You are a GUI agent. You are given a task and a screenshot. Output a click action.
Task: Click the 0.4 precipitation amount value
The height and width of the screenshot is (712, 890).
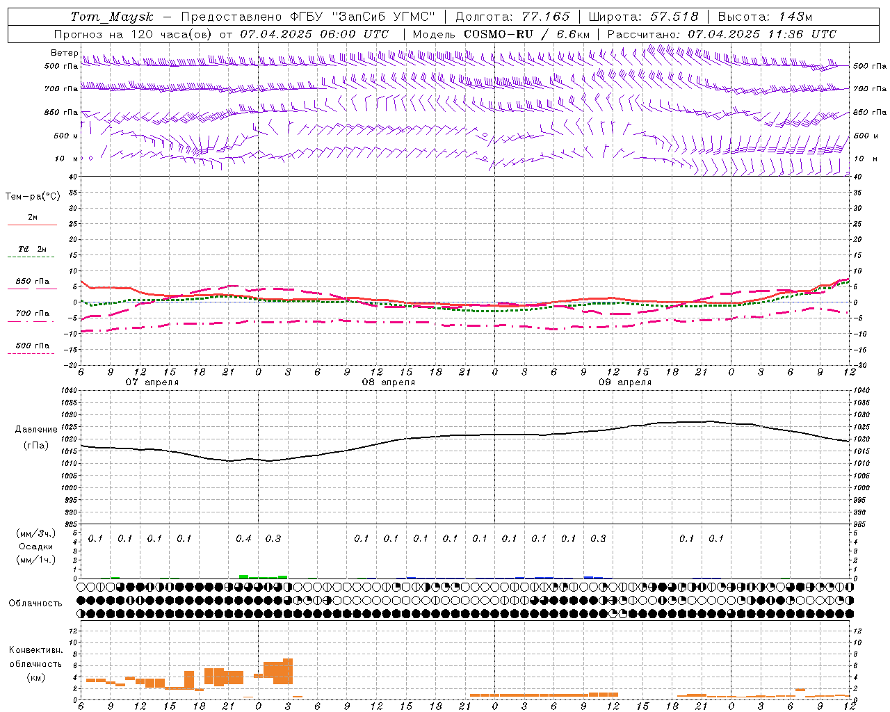pyautogui.click(x=243, y=539)
